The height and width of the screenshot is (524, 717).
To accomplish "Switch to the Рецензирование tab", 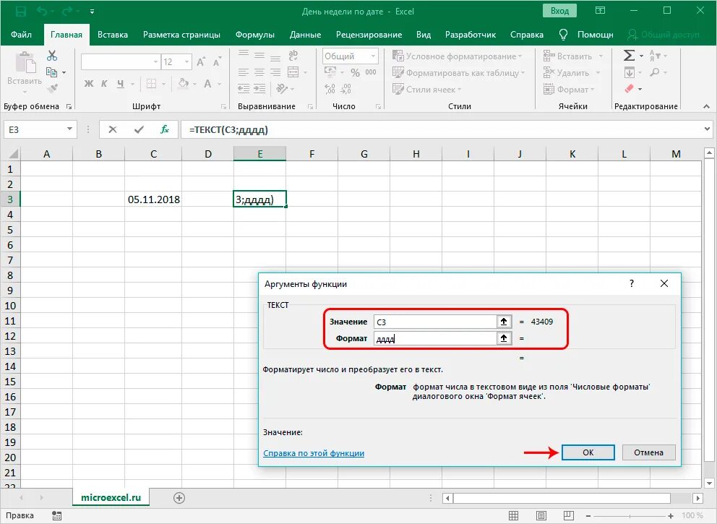I will 369,35.
